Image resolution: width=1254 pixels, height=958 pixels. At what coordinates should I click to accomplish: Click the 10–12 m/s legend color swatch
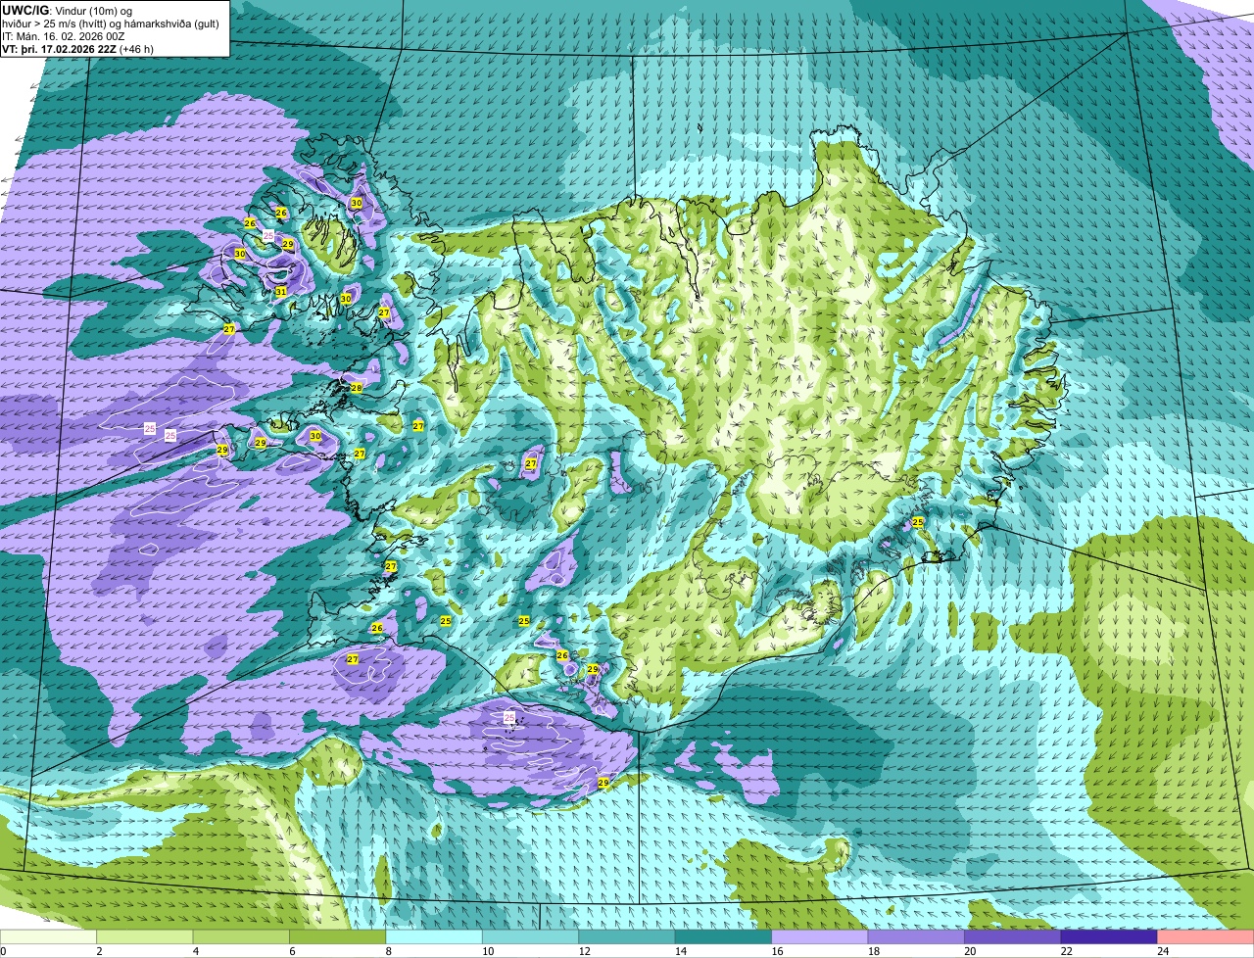[530, 936]
